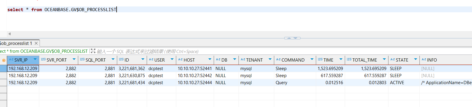Viewport: 472px width, 107px height.
Task: Open COMMAND column filter dropdown arrow
Action: click(312, 60)
